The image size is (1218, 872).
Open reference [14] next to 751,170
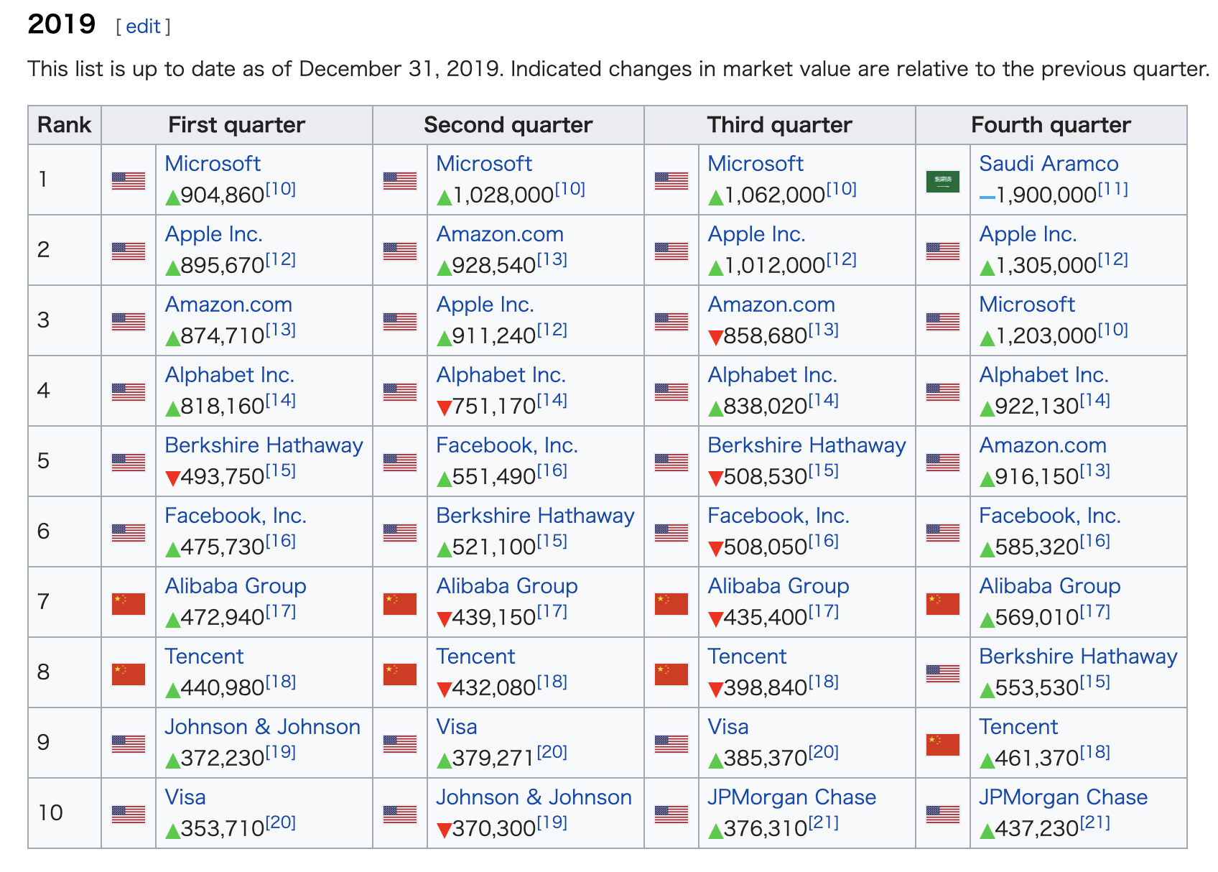pyautogui.click(x=552, y=400)
